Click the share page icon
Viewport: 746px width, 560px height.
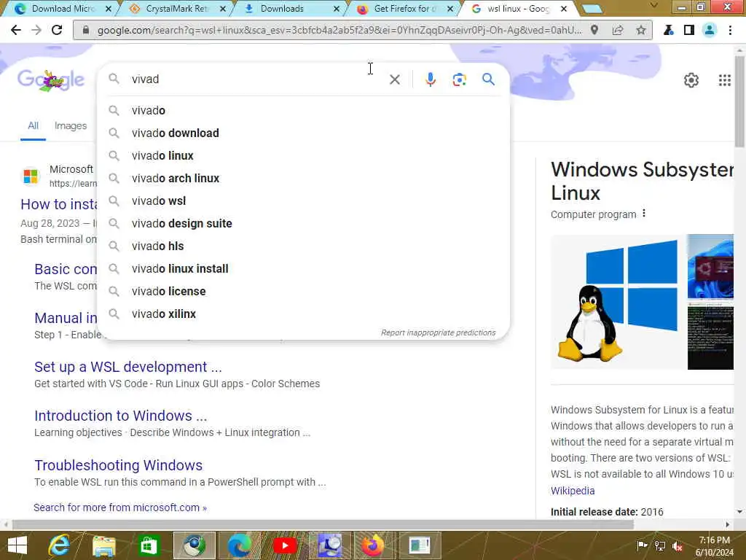click(x=618, y=30)
